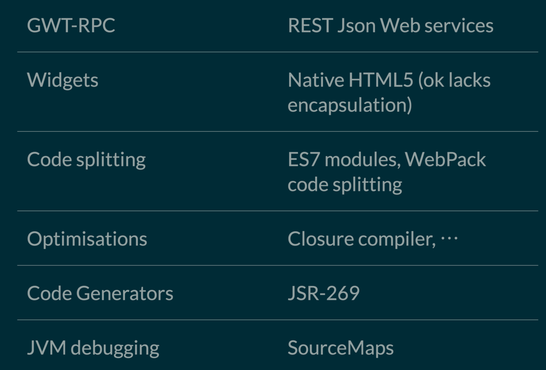The height and width of the screenshot is (370, 546).
Task: Click the Native HTML5 entry
Action: [x=350, y=80]
